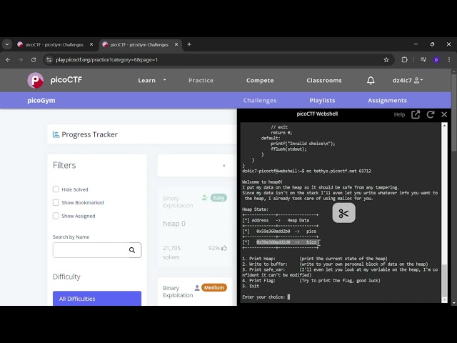This screenshot has width=457, height=343.
Task: Click the Easy difficulty badge
Action: click(x=219, y=198)
